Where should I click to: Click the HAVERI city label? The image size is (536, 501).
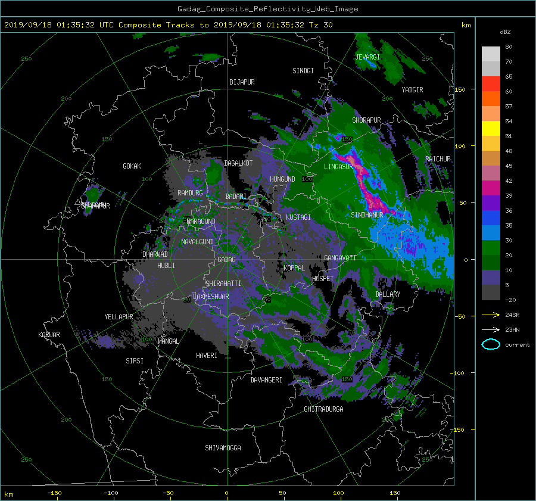pos(207,356)
